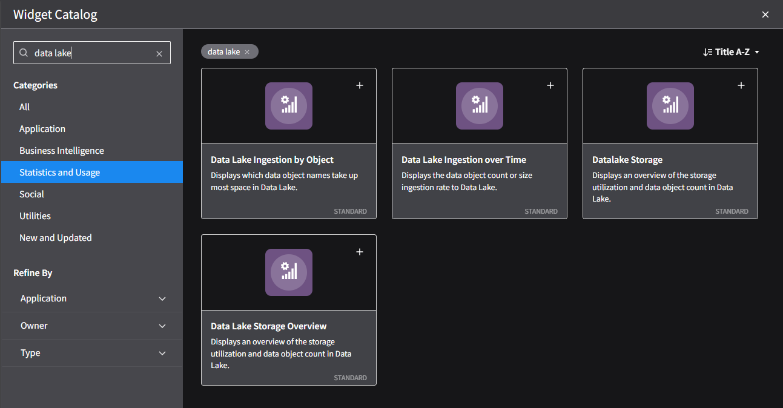The image size is (783, 408).
Task: Click the Datalake Storage chart icon
Action: point(670,106)
